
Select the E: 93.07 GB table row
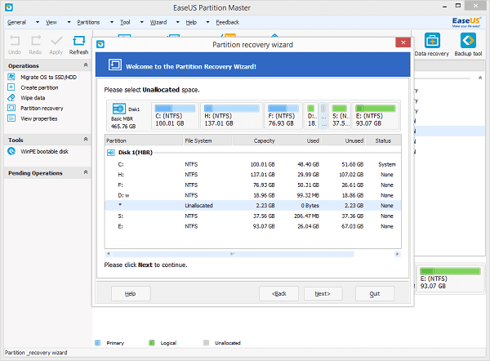253,226
